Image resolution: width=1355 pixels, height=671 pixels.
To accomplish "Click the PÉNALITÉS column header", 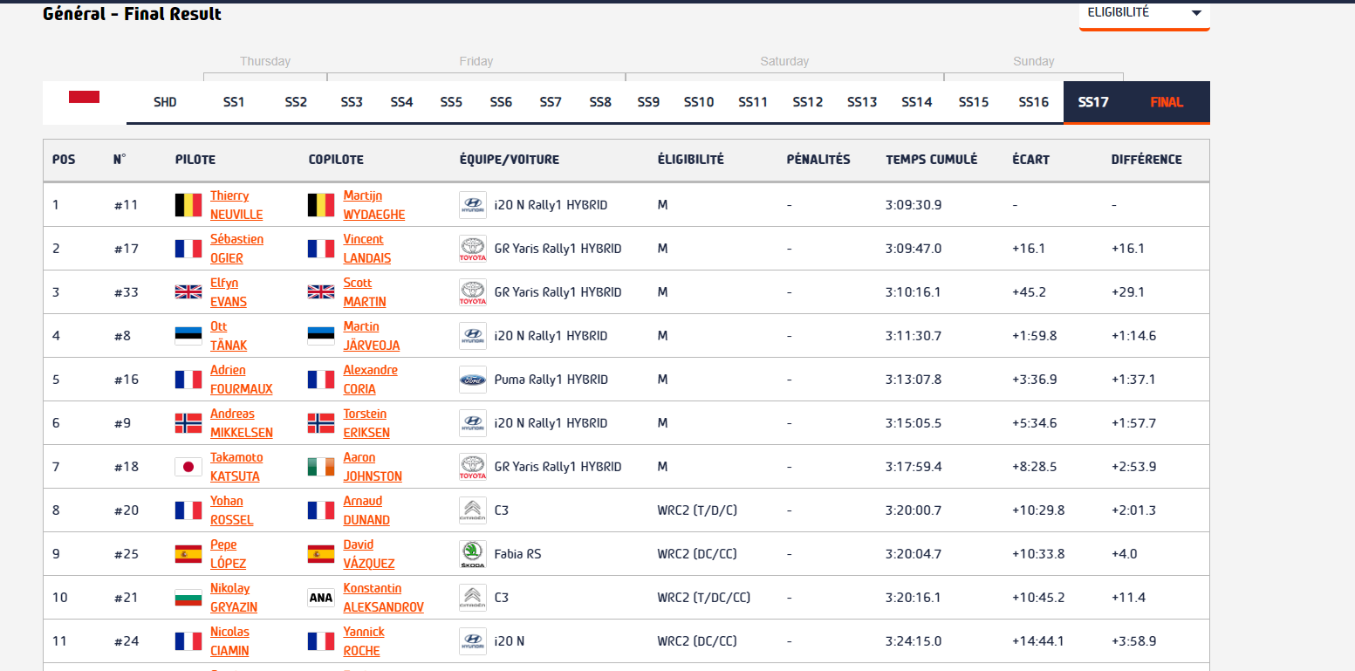I will tap(818, 160).
